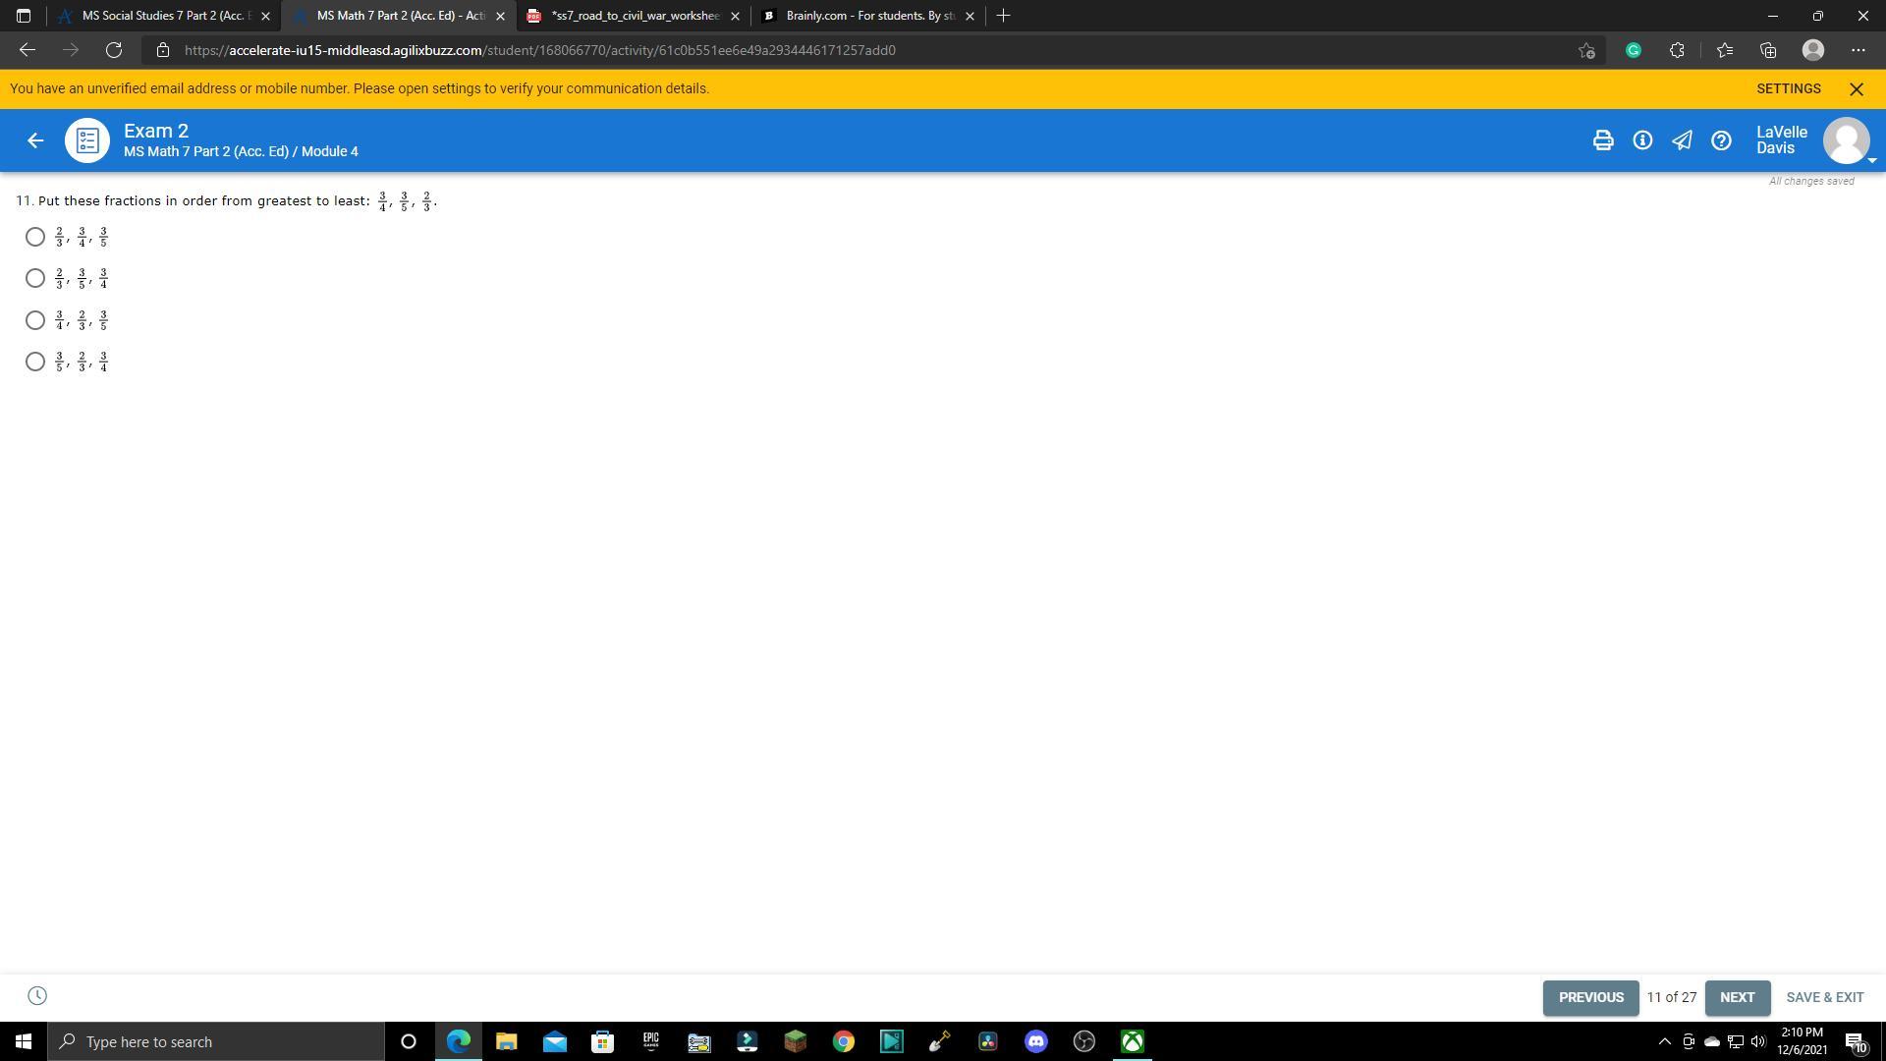Select answer 3/5, 2/3, 3/4
The image size is (1886, 1061).
tap(35, 362)
